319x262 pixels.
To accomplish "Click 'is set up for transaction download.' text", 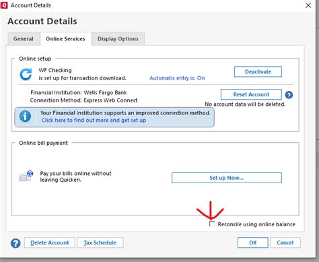I will click(x=82, y=78).
